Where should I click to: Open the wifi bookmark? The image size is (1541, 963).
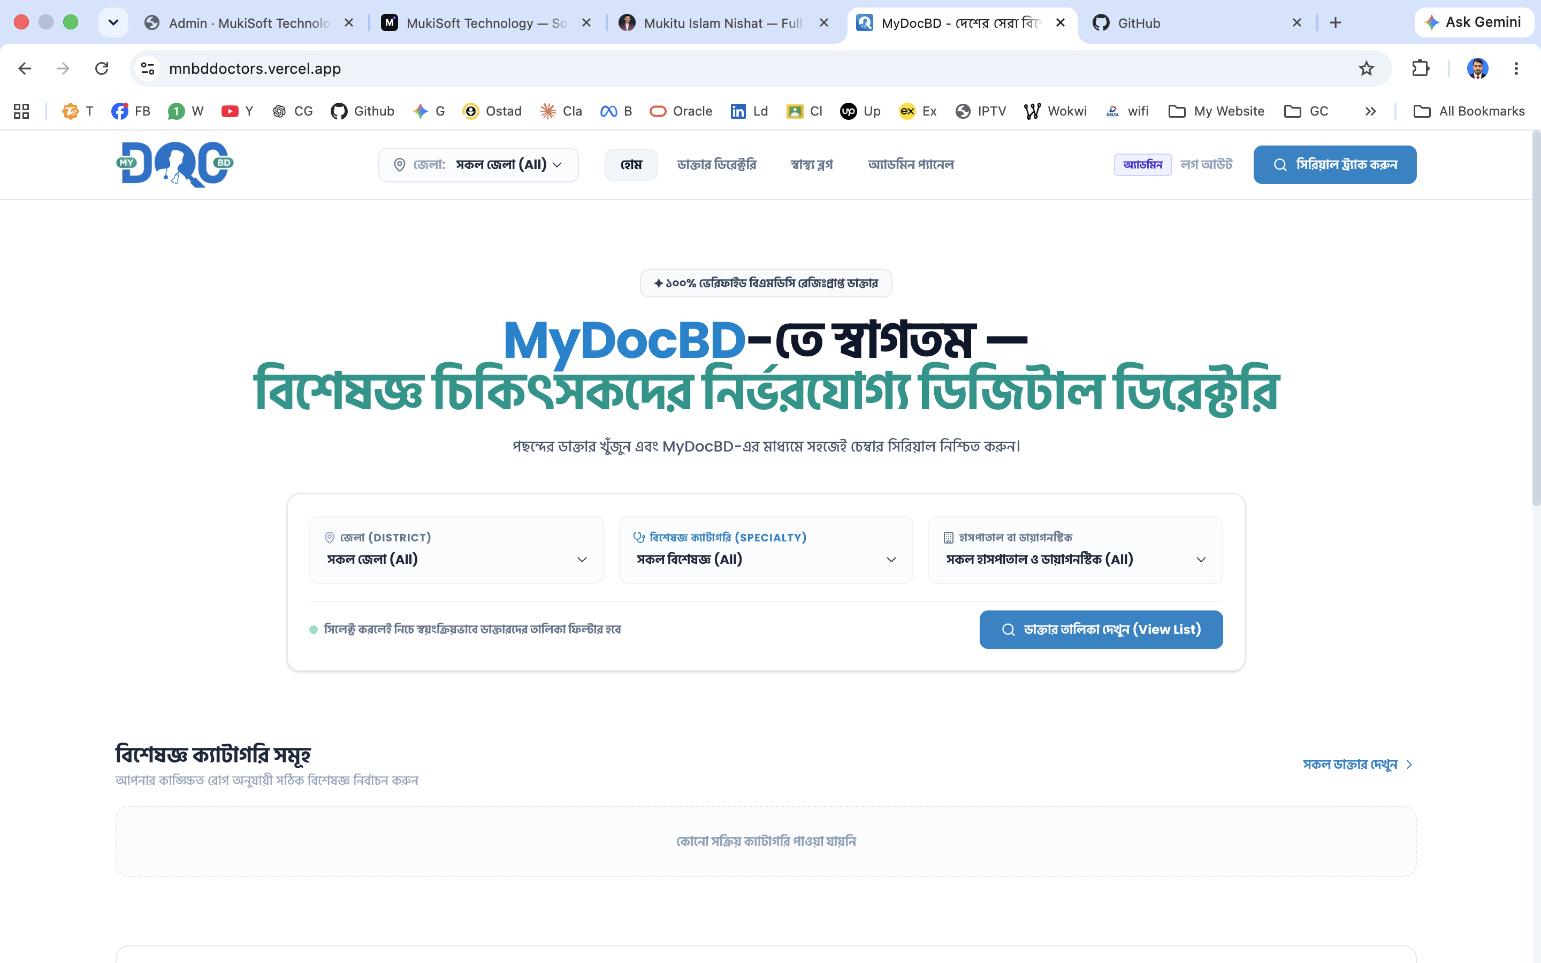(x=1127, y=111)
